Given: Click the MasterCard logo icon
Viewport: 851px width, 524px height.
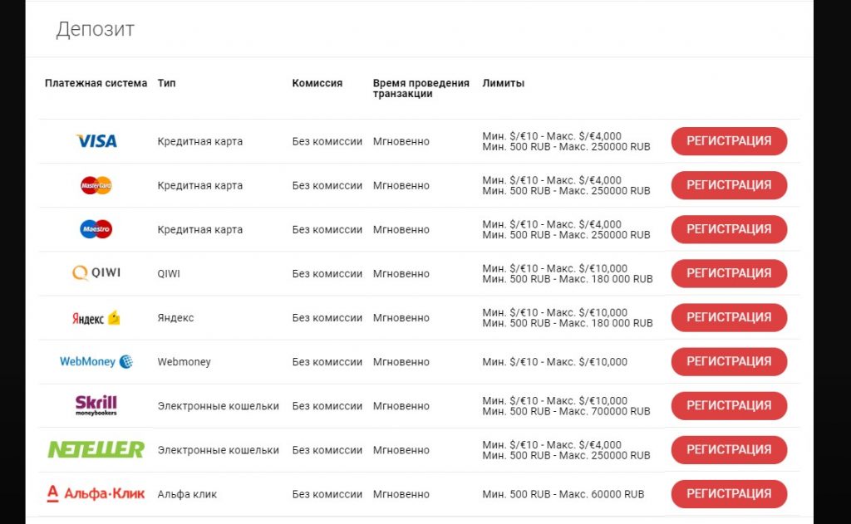Looking at the screenshot, I should (96, 185).
